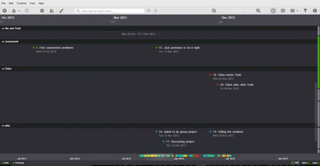This screenshot has height=166, width=320.
Task: Click the Nov 2012 header label
Action: 120,17
